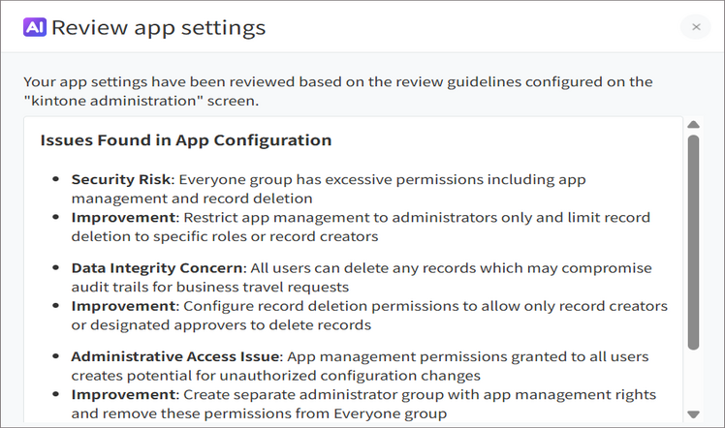Click the scrollbar down arrow

click(x=693, y=413)
